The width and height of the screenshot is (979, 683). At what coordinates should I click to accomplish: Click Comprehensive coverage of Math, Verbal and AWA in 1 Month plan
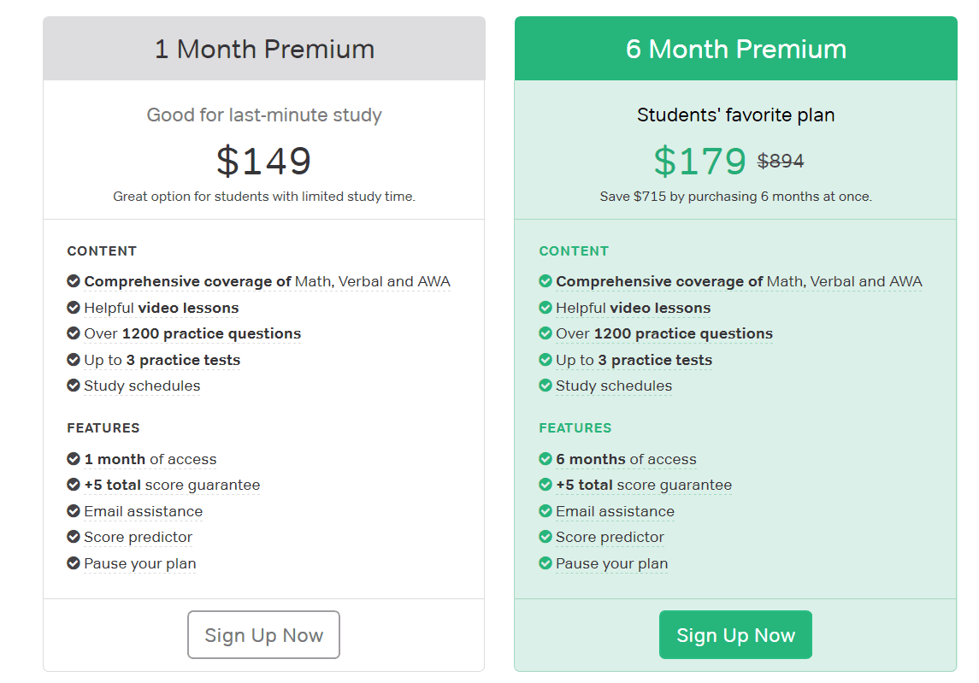pos(268,281)
